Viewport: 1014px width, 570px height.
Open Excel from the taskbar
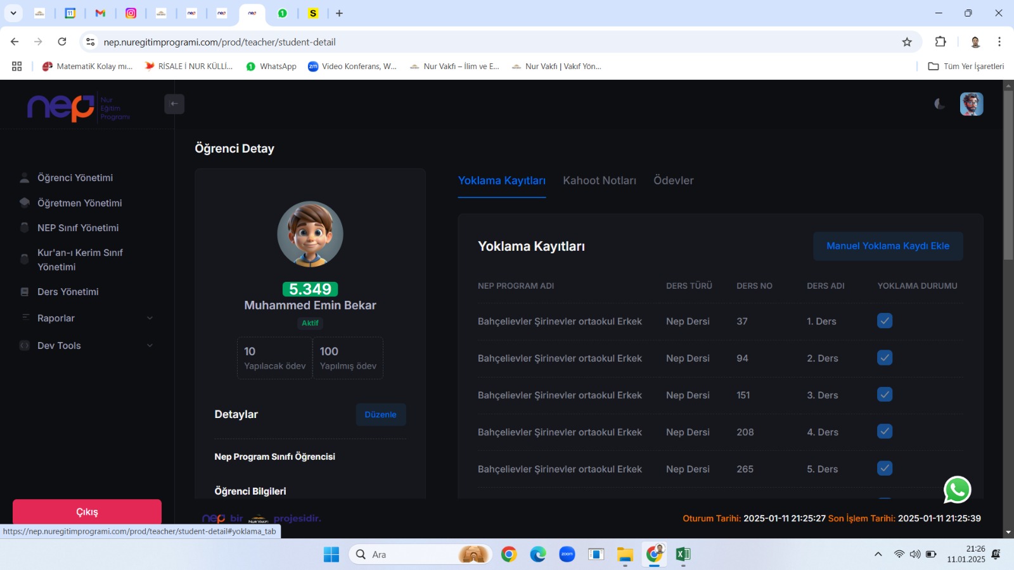point(683,554)
